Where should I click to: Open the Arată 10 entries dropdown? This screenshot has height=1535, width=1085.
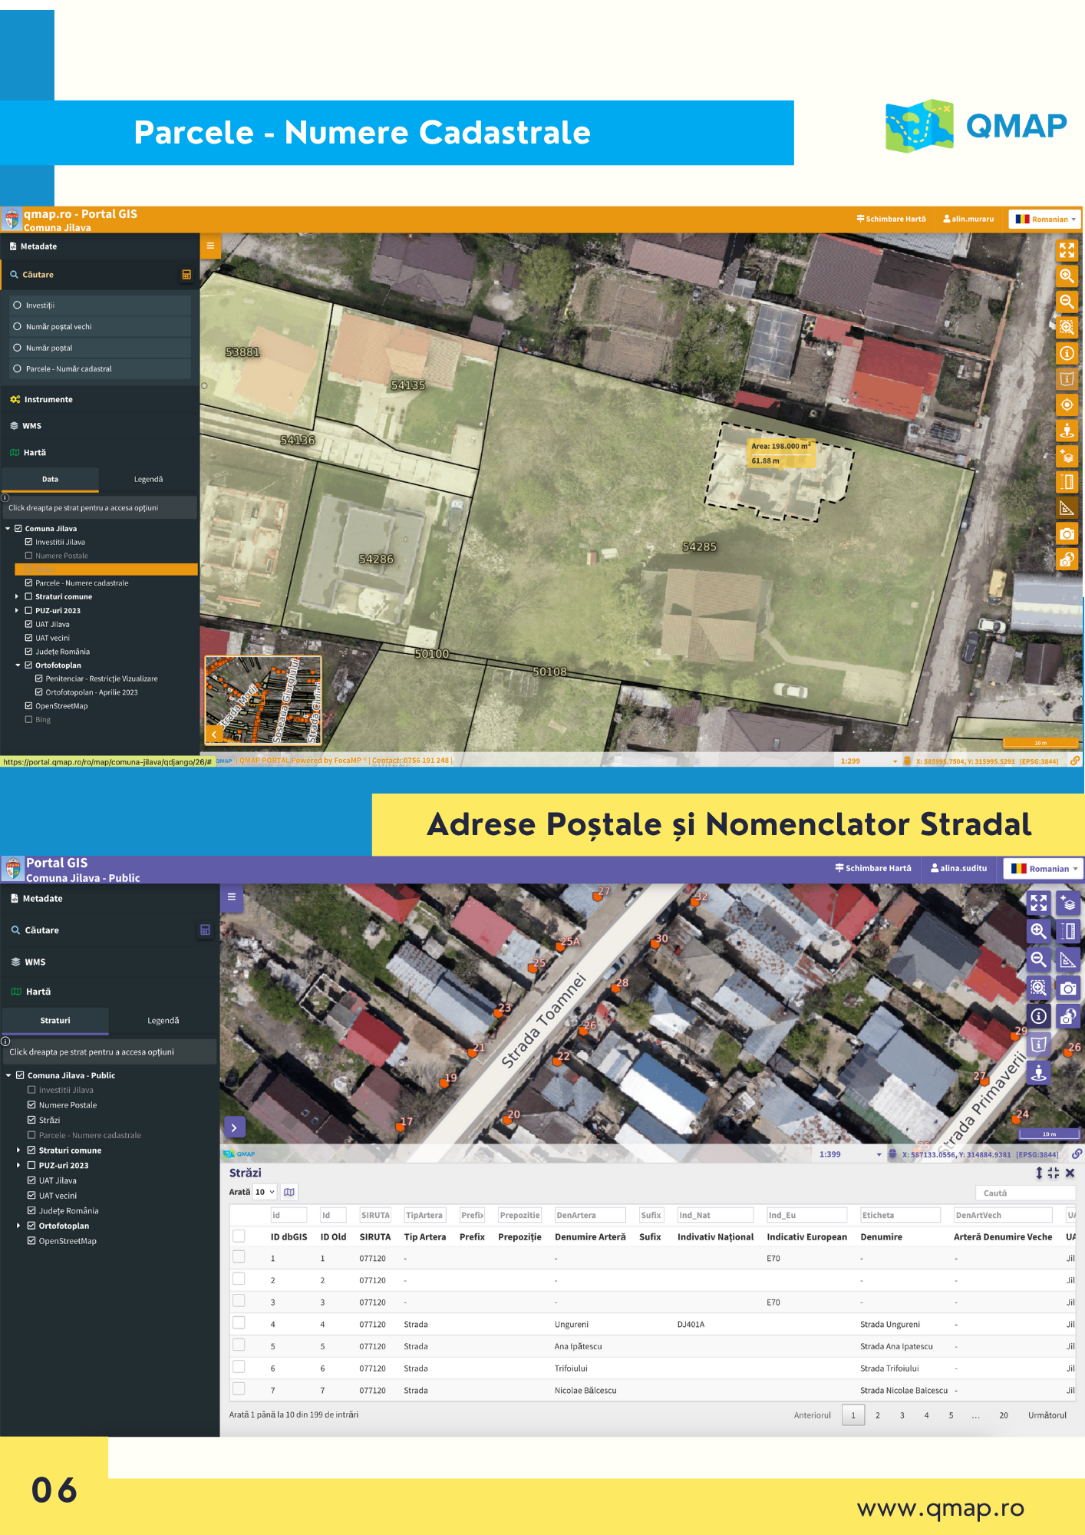click(265, 1192)
